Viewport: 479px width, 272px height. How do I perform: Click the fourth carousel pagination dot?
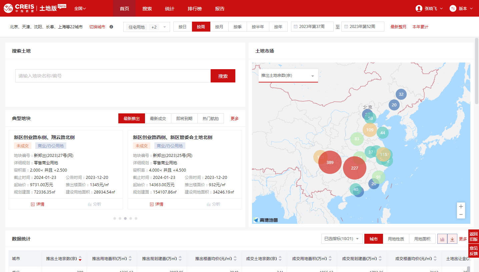click(x=131, y=218)
